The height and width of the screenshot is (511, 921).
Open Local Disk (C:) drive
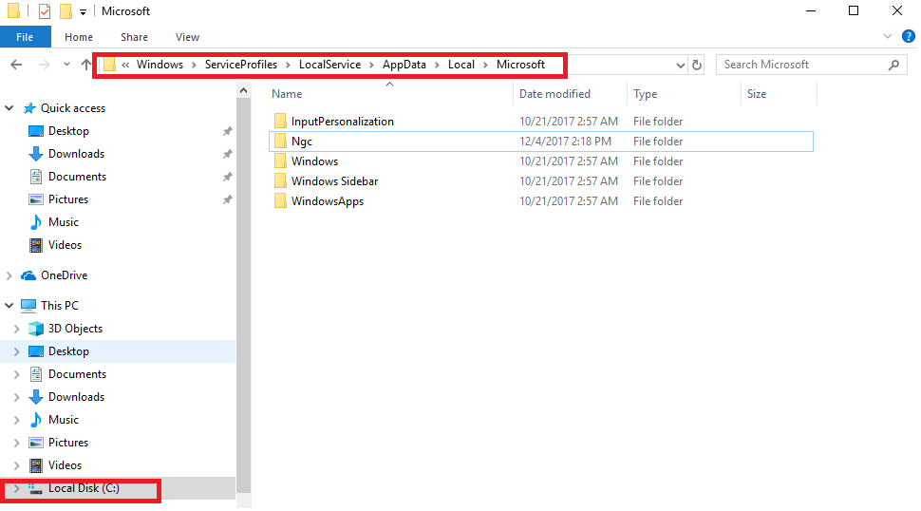pyautogui.click(x=84, y=488)
